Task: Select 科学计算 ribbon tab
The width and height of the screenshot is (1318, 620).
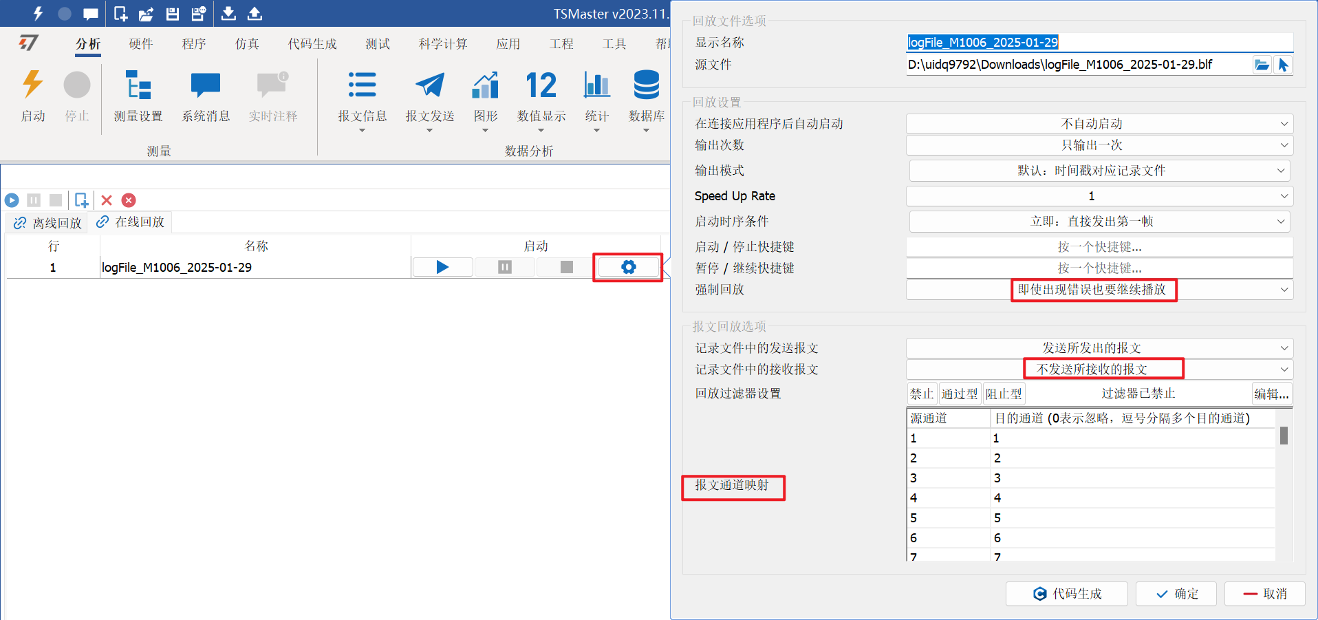Action: [x=443, y=44]
